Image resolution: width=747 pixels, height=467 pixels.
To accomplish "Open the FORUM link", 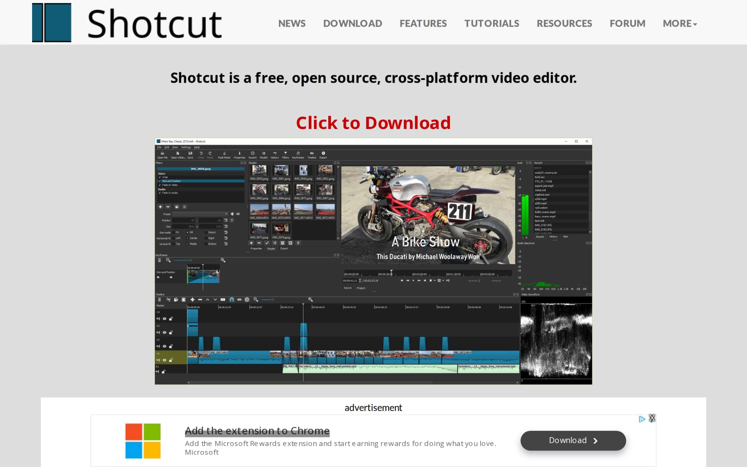I will point(627,23).
